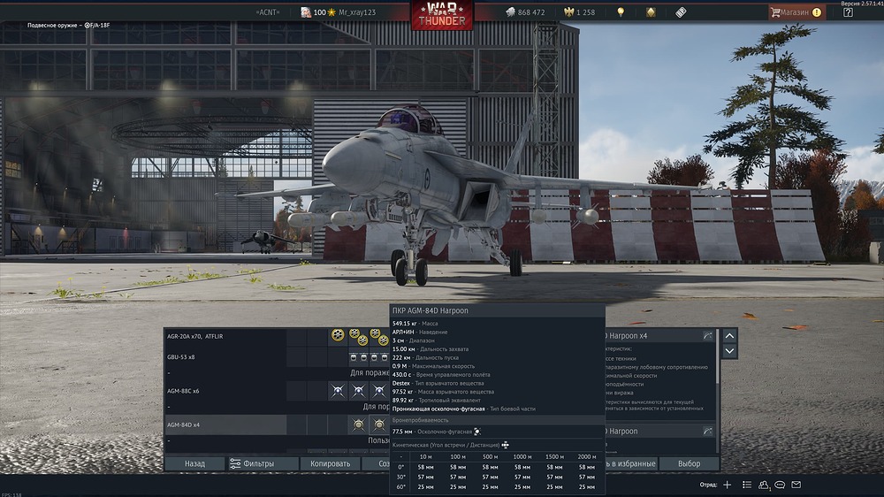
Task: Select the AGM-88C x6 preset row
Action: pyautogui.click(x=225, y=391)
